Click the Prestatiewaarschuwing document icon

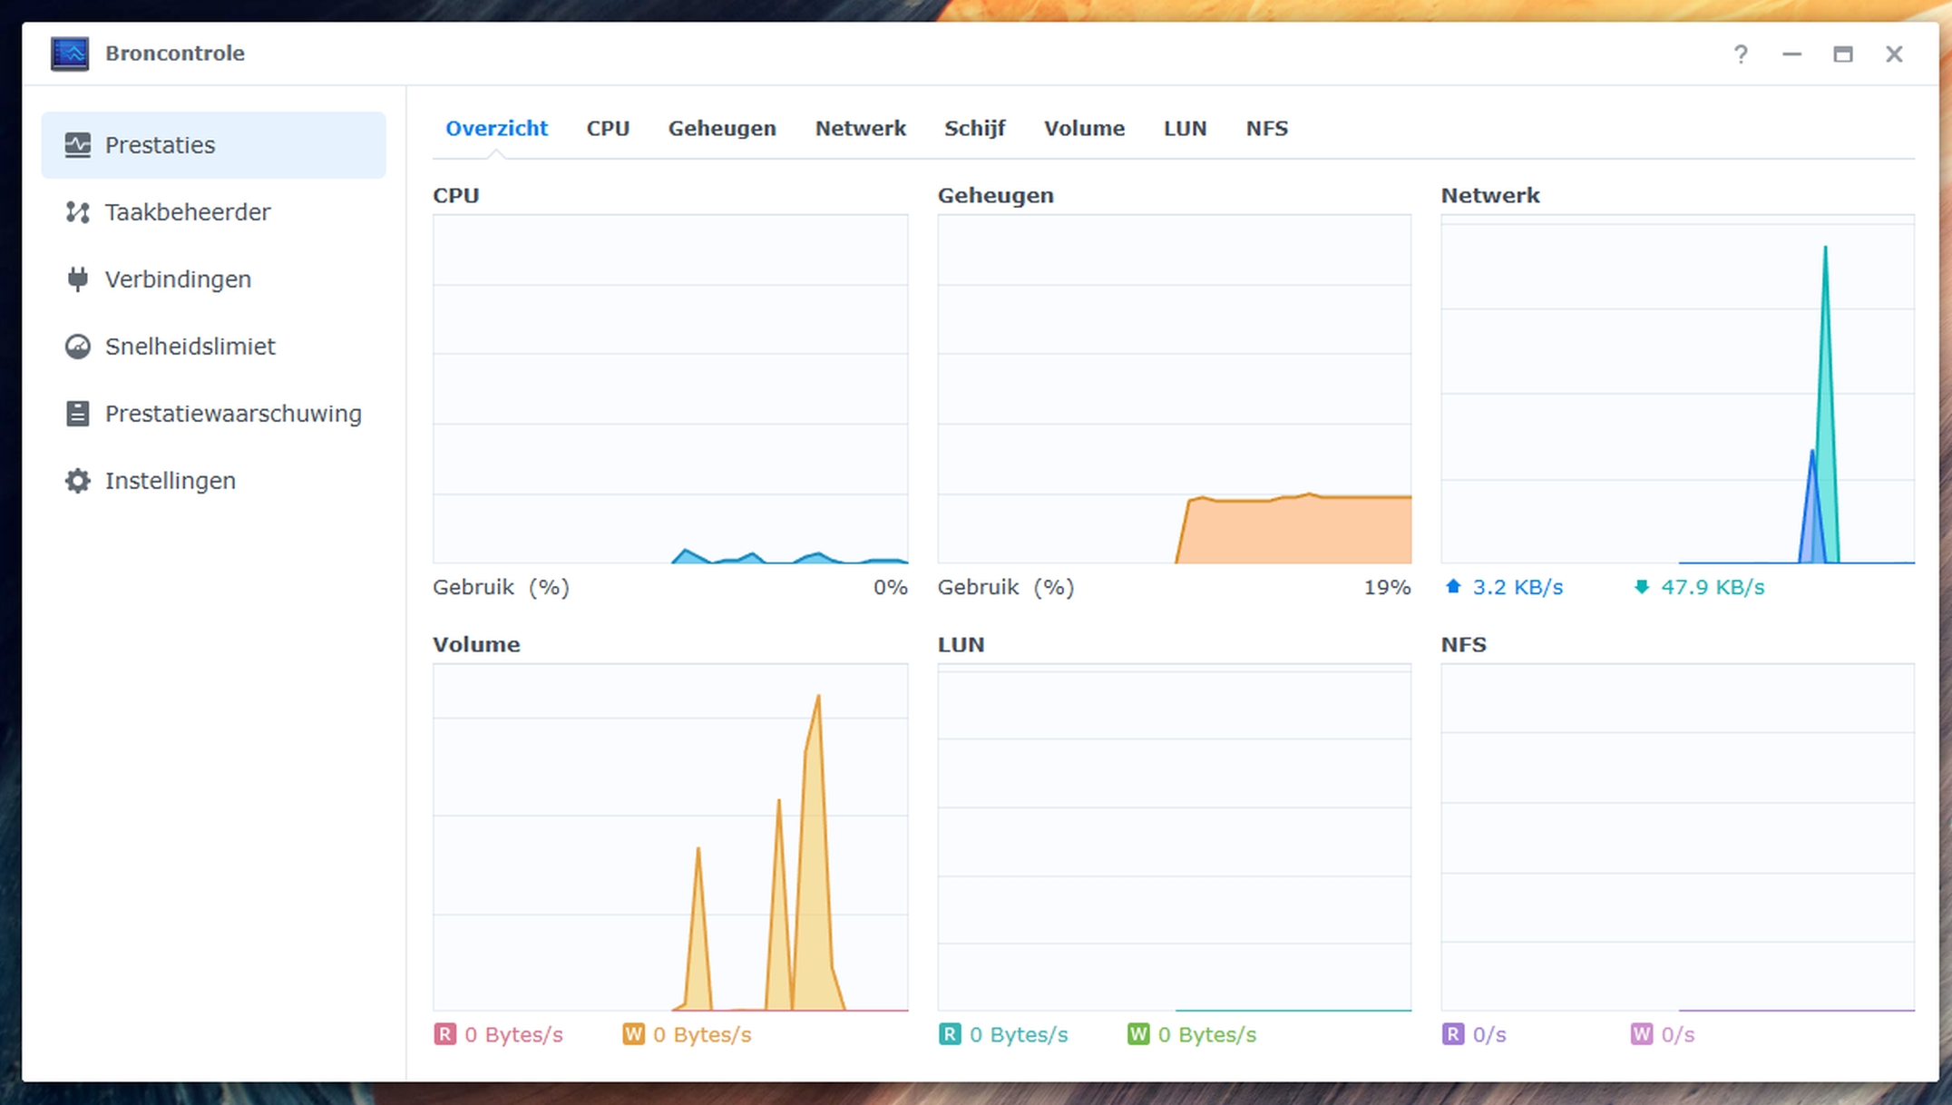[x=77, y=414]
